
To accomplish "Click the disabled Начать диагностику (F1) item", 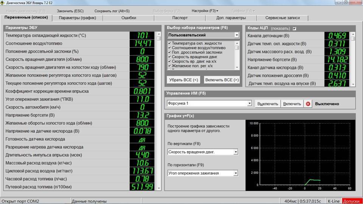I will coord(26,11).
